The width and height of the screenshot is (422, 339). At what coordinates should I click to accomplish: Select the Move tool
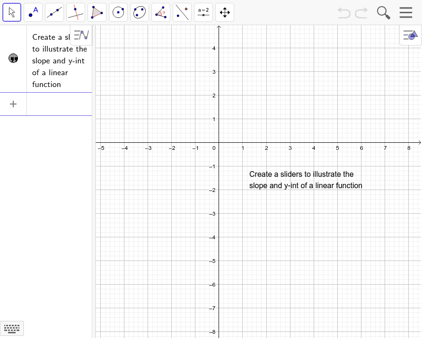click(x=12, y=12)
